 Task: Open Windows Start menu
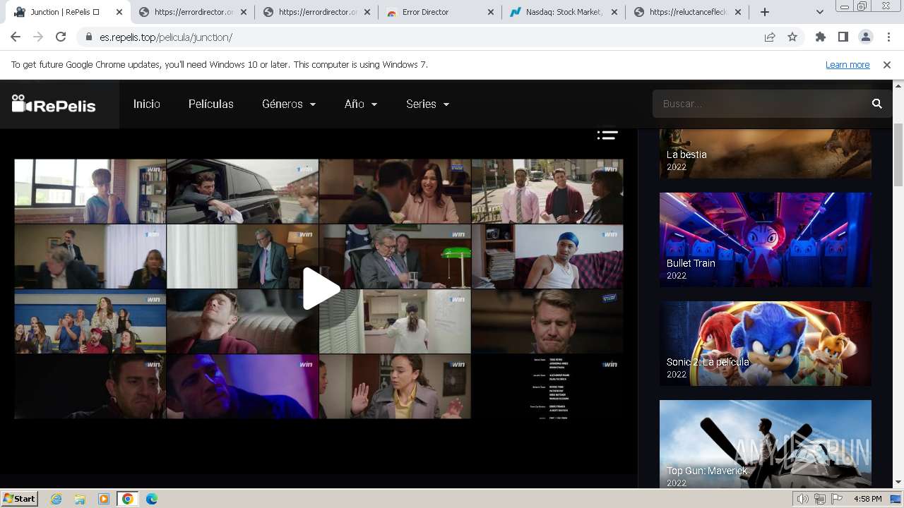[20, 499]
